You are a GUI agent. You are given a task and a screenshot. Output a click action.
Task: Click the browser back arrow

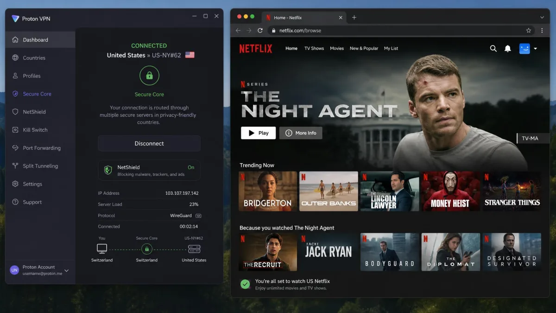click(x=238, y=31)
